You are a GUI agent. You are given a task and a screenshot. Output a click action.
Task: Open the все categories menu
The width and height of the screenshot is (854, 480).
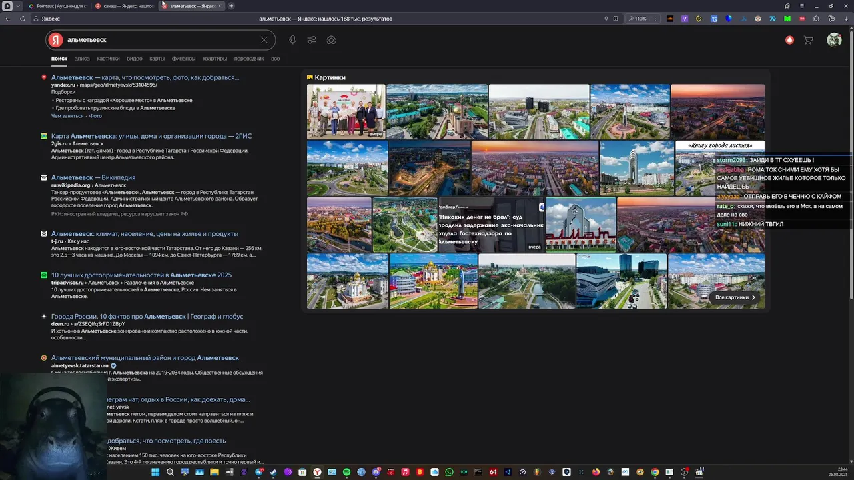point(275,59)
